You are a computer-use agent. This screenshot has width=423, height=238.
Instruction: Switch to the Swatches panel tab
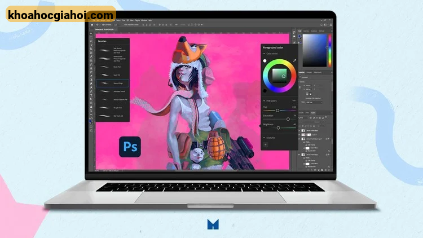point(306,31)
